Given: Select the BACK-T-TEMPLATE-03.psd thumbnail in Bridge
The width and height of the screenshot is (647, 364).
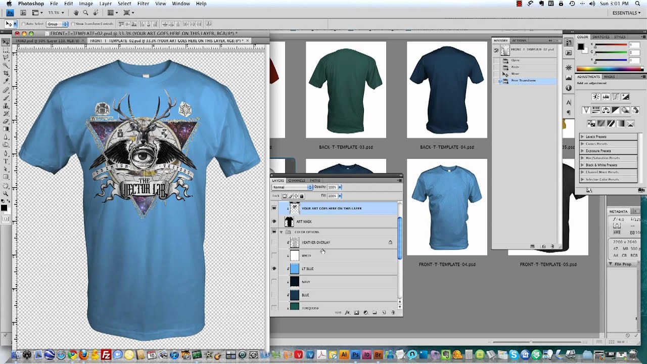Looking at the screenshot, I should (346, 89).
